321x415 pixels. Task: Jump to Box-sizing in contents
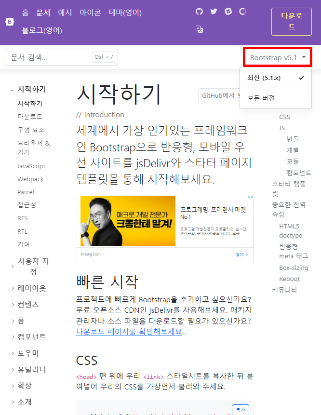[294, 268]
